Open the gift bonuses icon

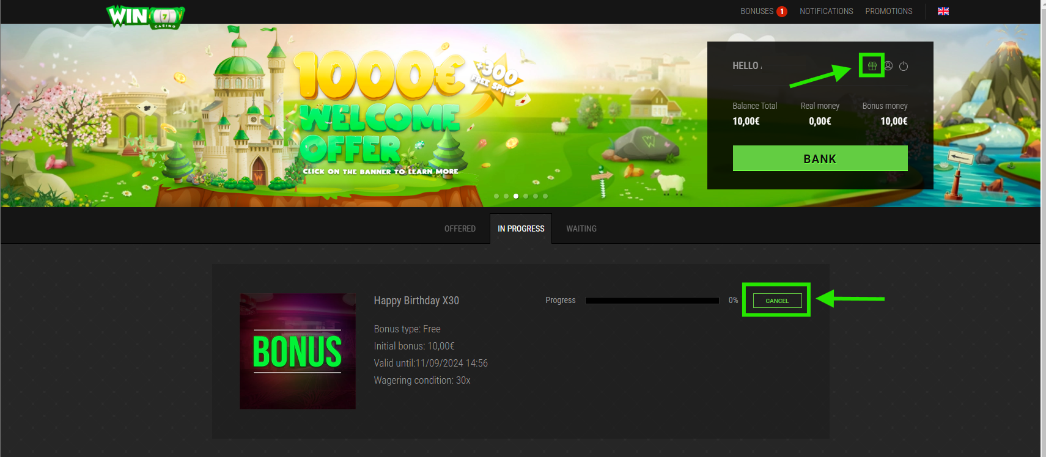(872, 66)
